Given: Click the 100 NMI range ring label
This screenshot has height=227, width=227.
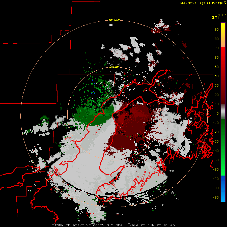Looking at the screenshot, I should tap(114, 20).
